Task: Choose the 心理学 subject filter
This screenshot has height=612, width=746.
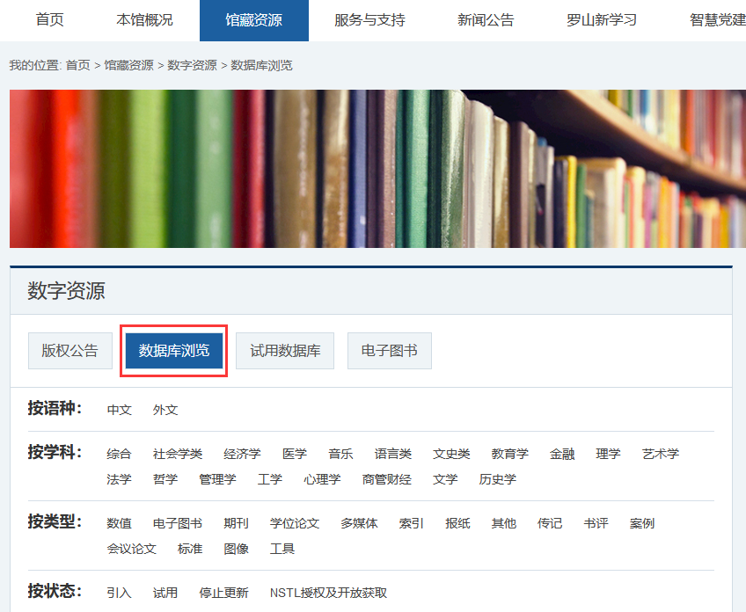Action: (x=322, y=479)
